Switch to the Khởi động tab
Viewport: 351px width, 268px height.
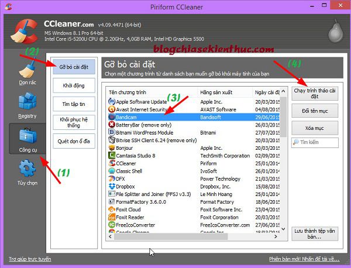tap(74, 85)
